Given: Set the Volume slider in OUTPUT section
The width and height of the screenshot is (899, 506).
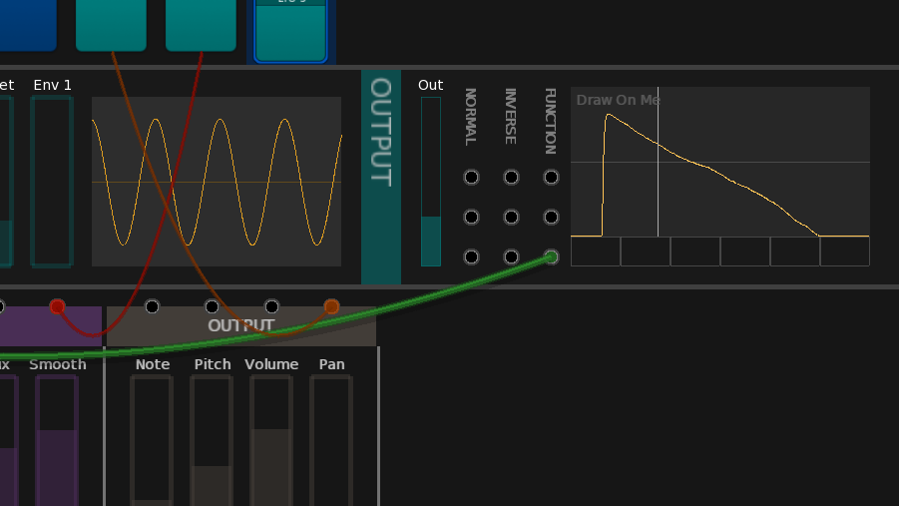Looking at the screenshot, I should (271, 439).
